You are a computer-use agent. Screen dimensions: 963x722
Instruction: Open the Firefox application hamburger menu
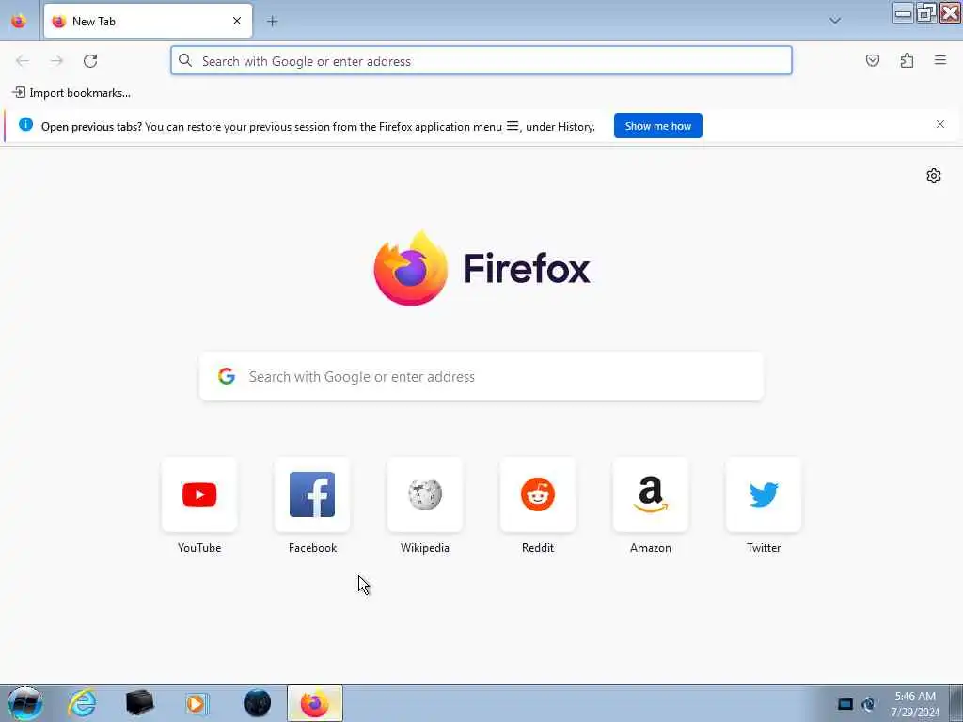pyautogui.click(x=940, y=60)
